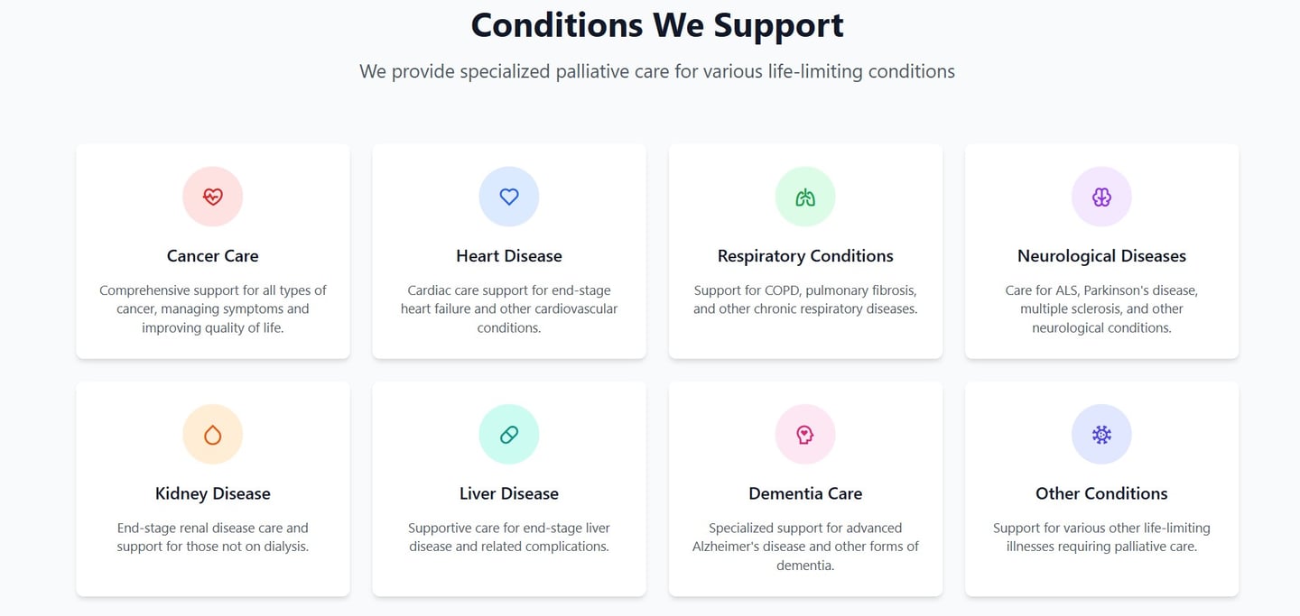Click the Neurological Diseases title text
The height and width of the screenshot is (616, 1300).
(x=1101, y=256)
